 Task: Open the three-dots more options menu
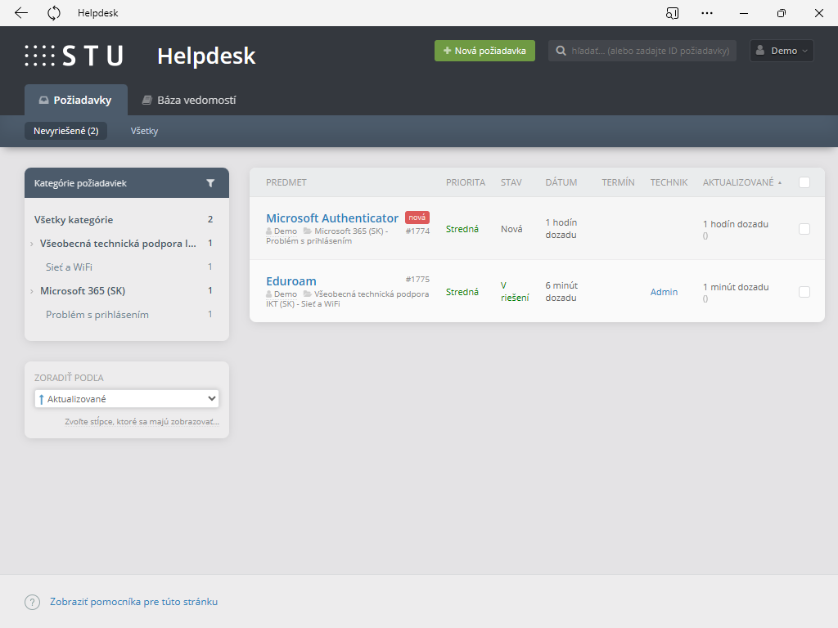tap(707, 13)
